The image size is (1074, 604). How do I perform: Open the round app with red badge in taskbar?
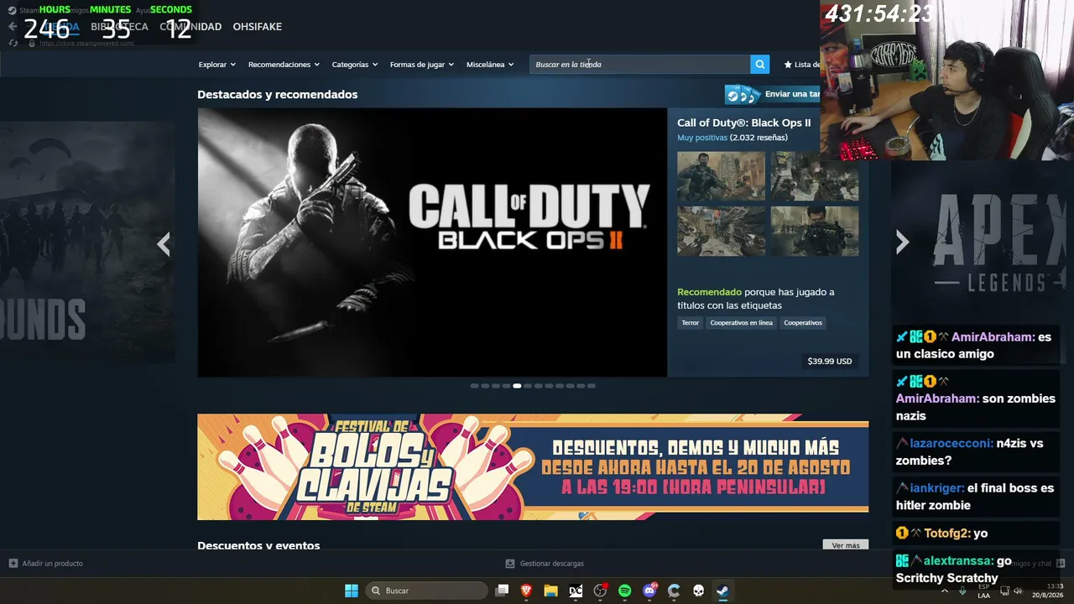click(600, 591)
